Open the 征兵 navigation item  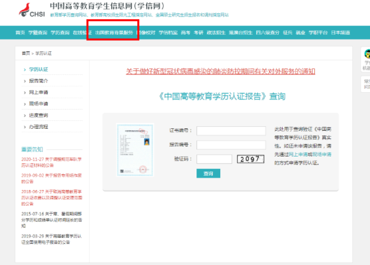click(288, 33)
